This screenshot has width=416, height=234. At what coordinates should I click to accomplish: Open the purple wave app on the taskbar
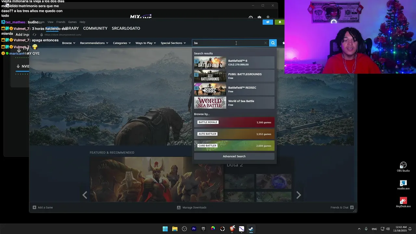(241, 229)
